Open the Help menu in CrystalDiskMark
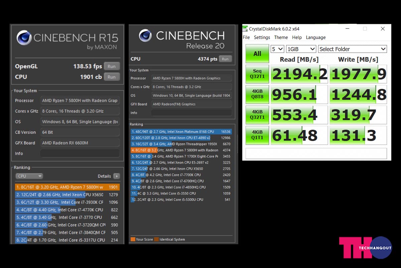Image resolution: width=401 pixels, height=268 pixels. coord(297,37)
